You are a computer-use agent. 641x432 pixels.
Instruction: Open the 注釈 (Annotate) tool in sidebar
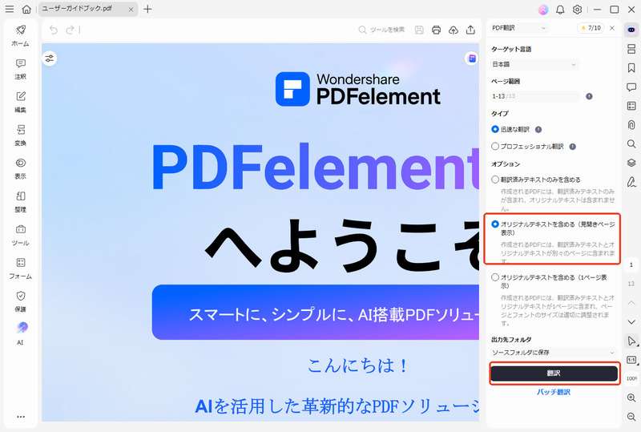pos(20,68)
